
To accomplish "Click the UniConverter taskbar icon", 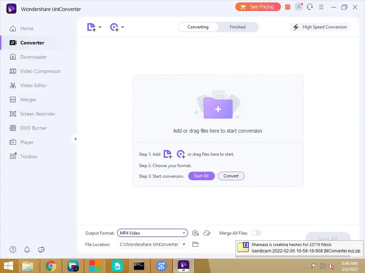I will pyautogui.click(x=184, y=266).
